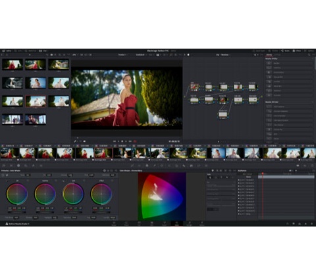This screenshot has height=276, width=316.
Task: Toggle the Lightbox view
Action: (309, 51)
